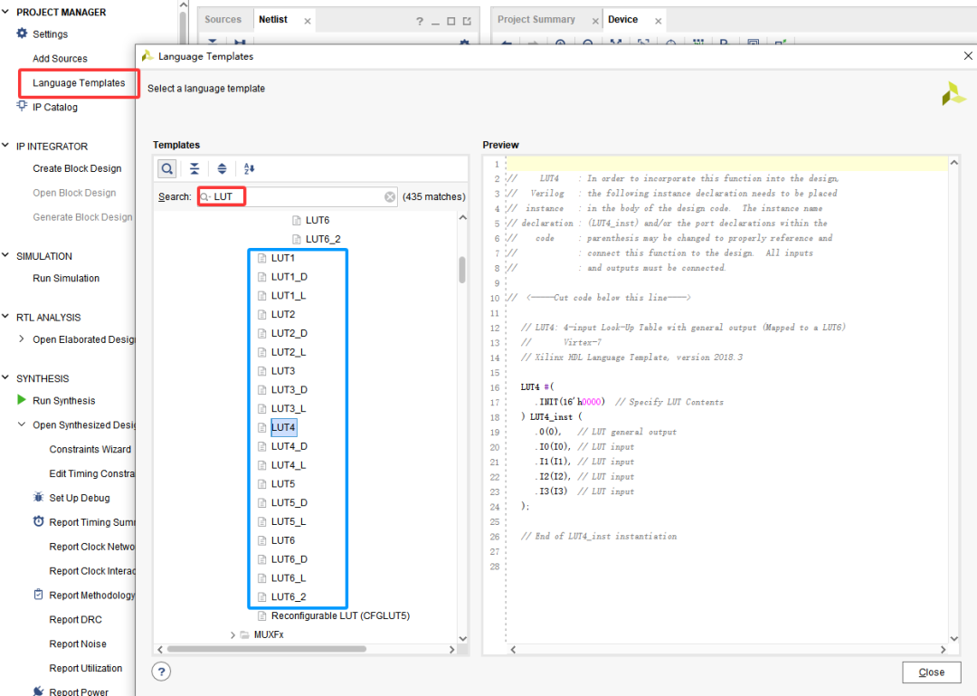Expand the MUXFx folder in template tree
977x696 pixels.
[232, 634]
